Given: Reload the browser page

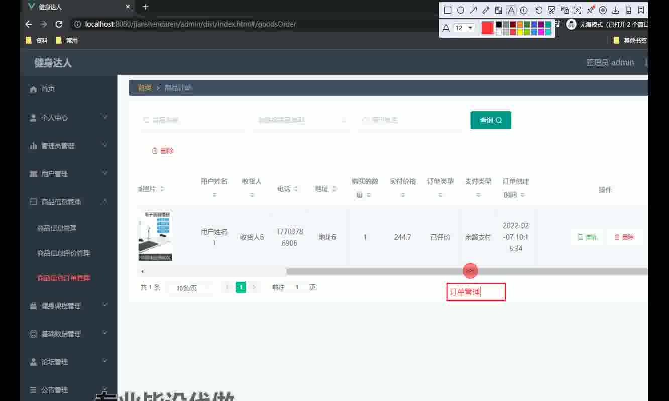Looking at the screenshot, I should 59,24.
